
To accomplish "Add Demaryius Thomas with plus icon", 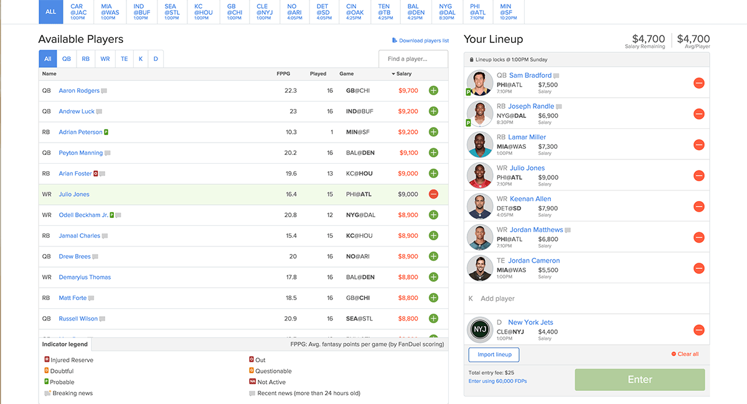I will 433,277.
